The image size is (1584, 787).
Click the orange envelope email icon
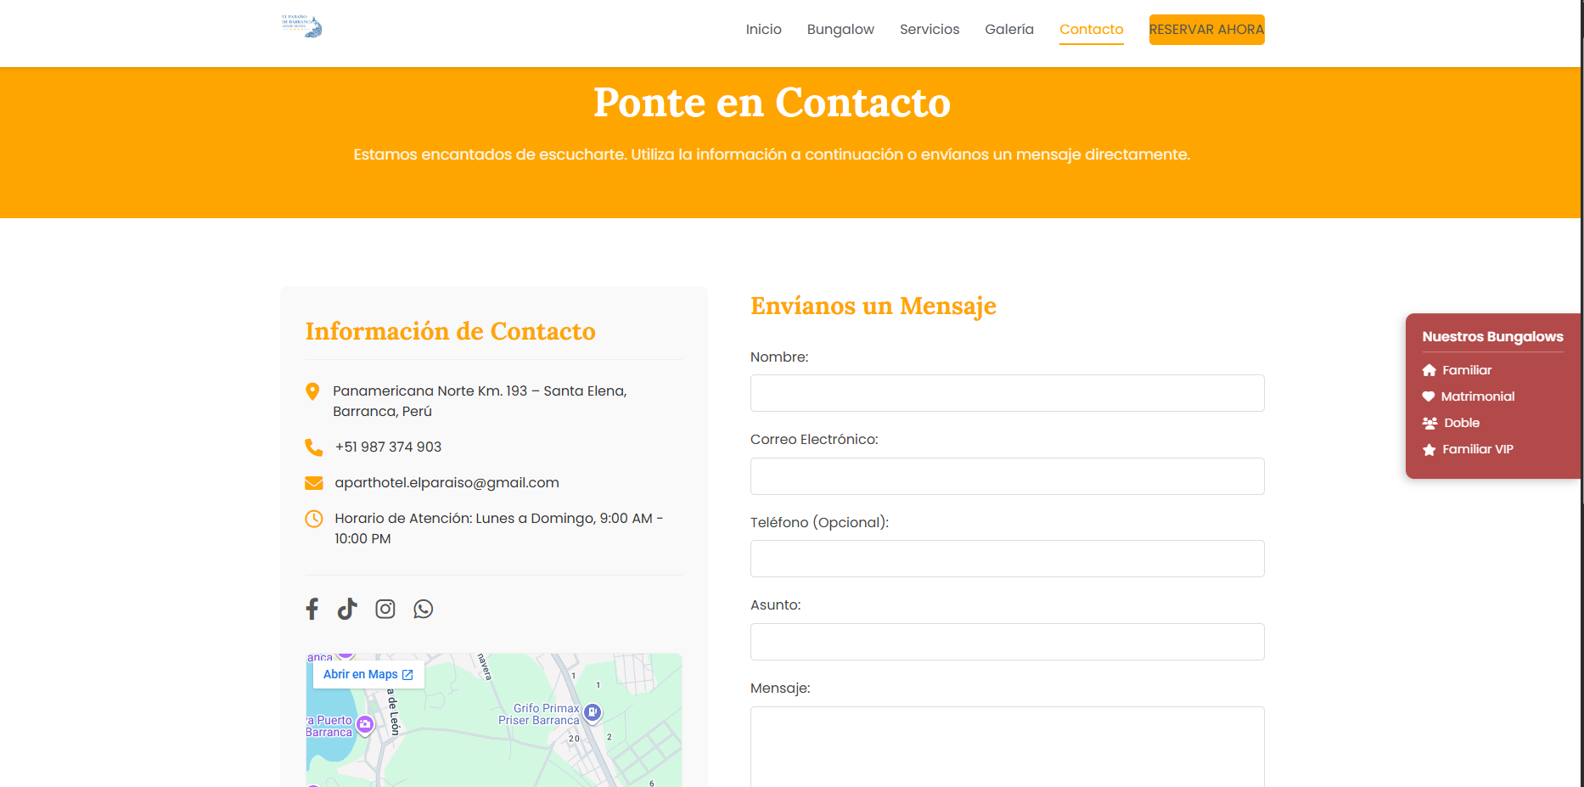pyautogui.click(x=313, y=483)
